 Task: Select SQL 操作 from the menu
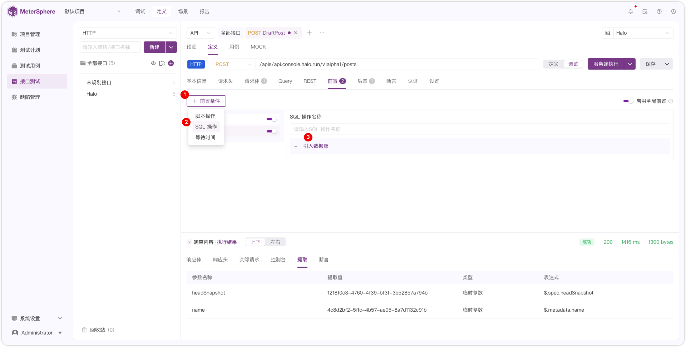206,127
